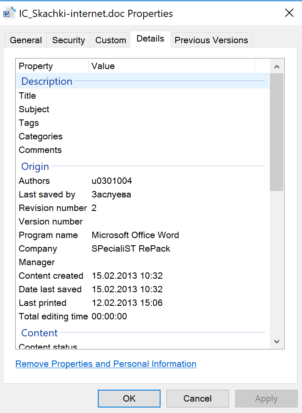
Task: Open the Security tab
Action: click(x=68, y=40)
